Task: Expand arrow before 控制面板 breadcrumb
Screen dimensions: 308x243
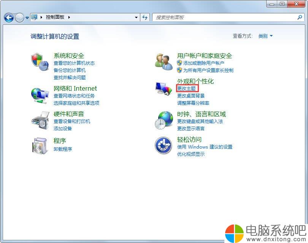Action: [x=41, y=17]
